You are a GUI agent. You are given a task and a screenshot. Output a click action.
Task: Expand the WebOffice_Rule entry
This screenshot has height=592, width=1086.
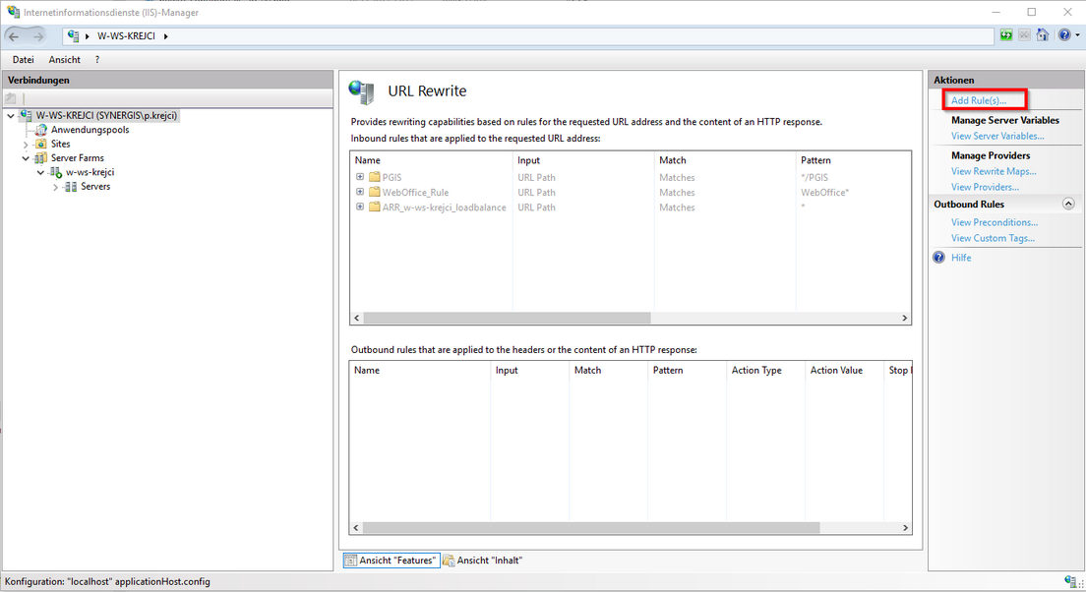pos(360,192)
